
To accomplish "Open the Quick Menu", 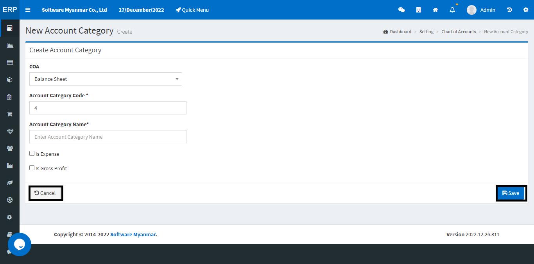I will coord(192,10).
